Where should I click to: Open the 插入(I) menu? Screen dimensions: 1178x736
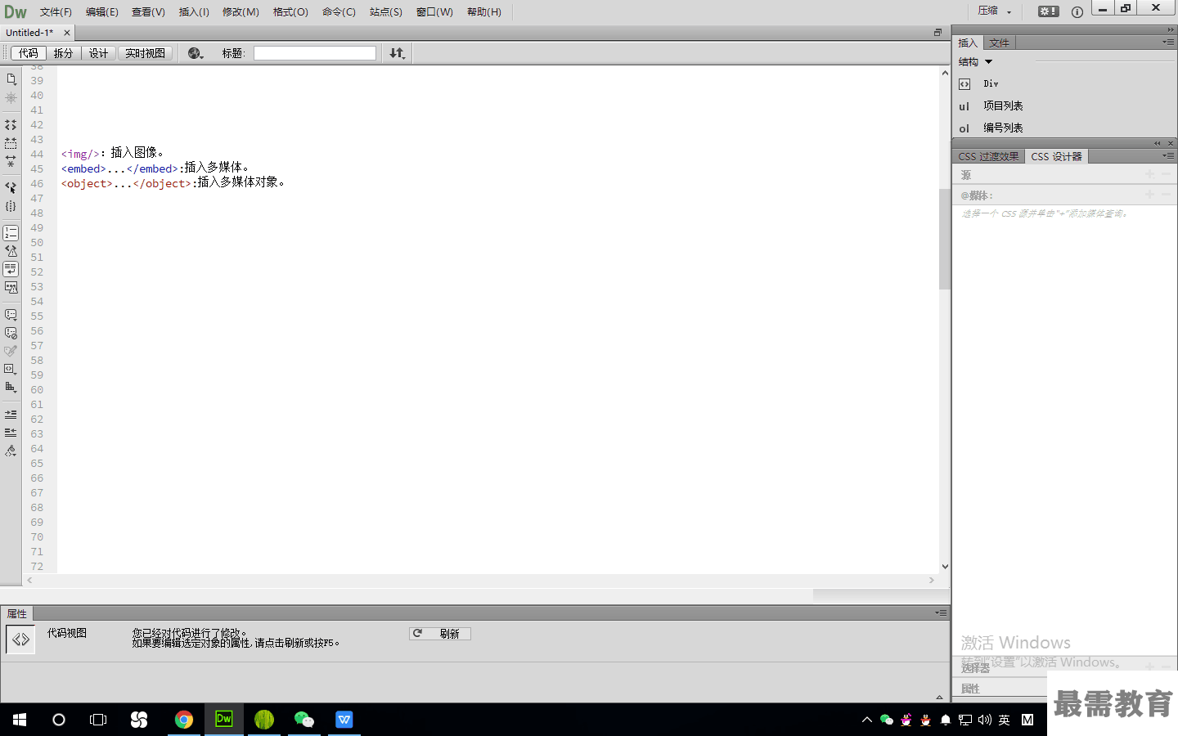pos(194,11)
